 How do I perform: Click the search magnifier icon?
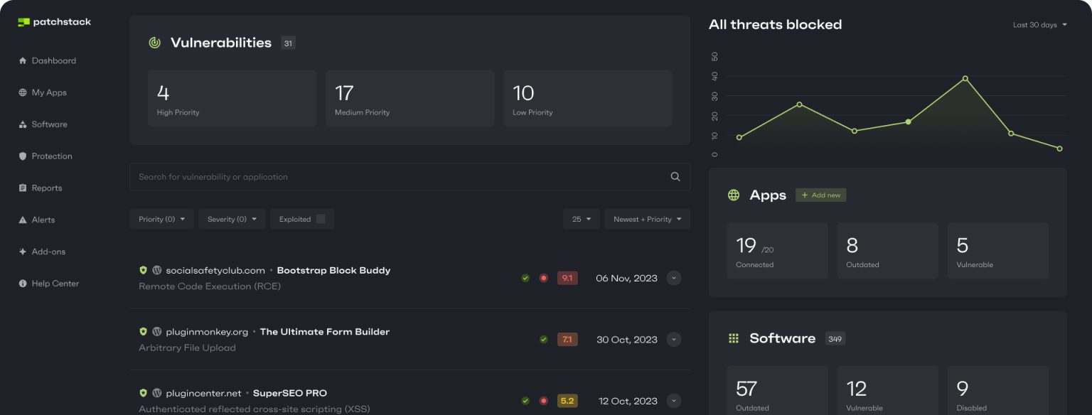pos(674,176)
